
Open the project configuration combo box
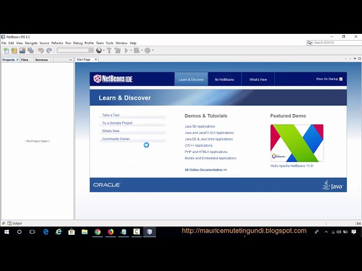75,50
